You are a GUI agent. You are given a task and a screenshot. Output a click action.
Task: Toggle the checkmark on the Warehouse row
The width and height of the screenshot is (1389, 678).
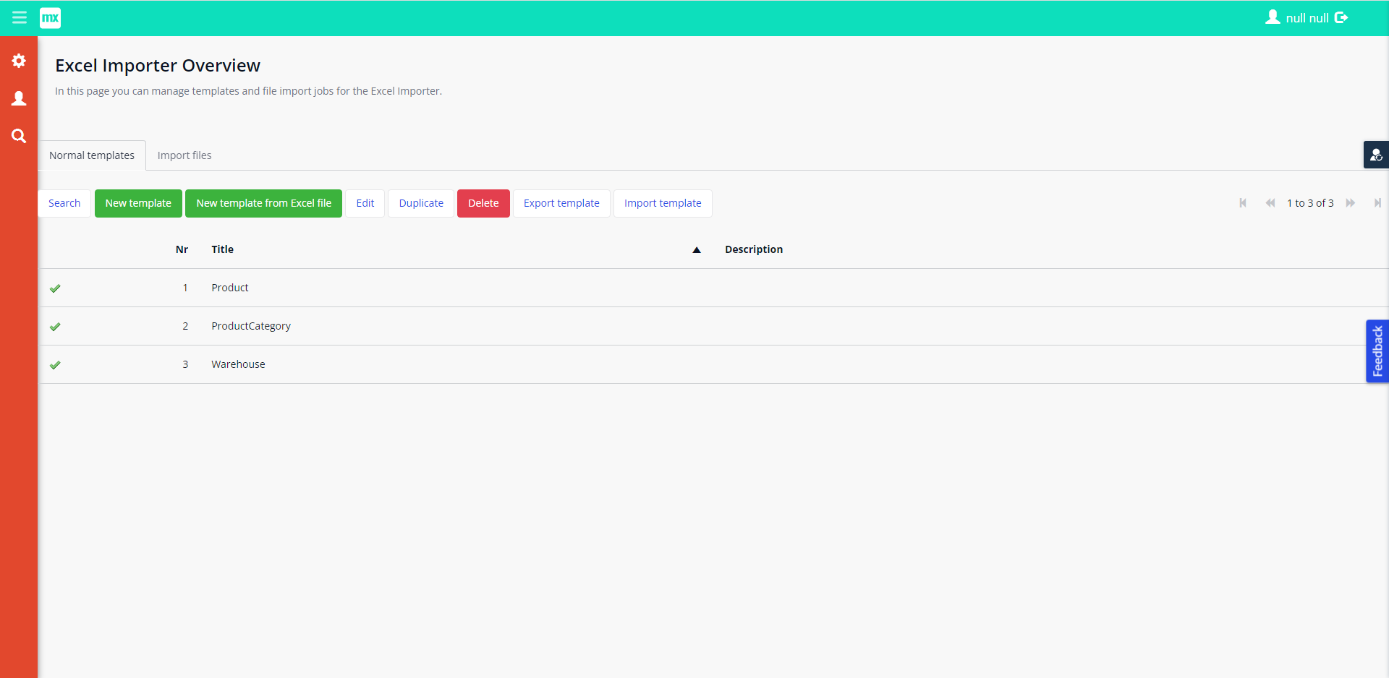55,364
